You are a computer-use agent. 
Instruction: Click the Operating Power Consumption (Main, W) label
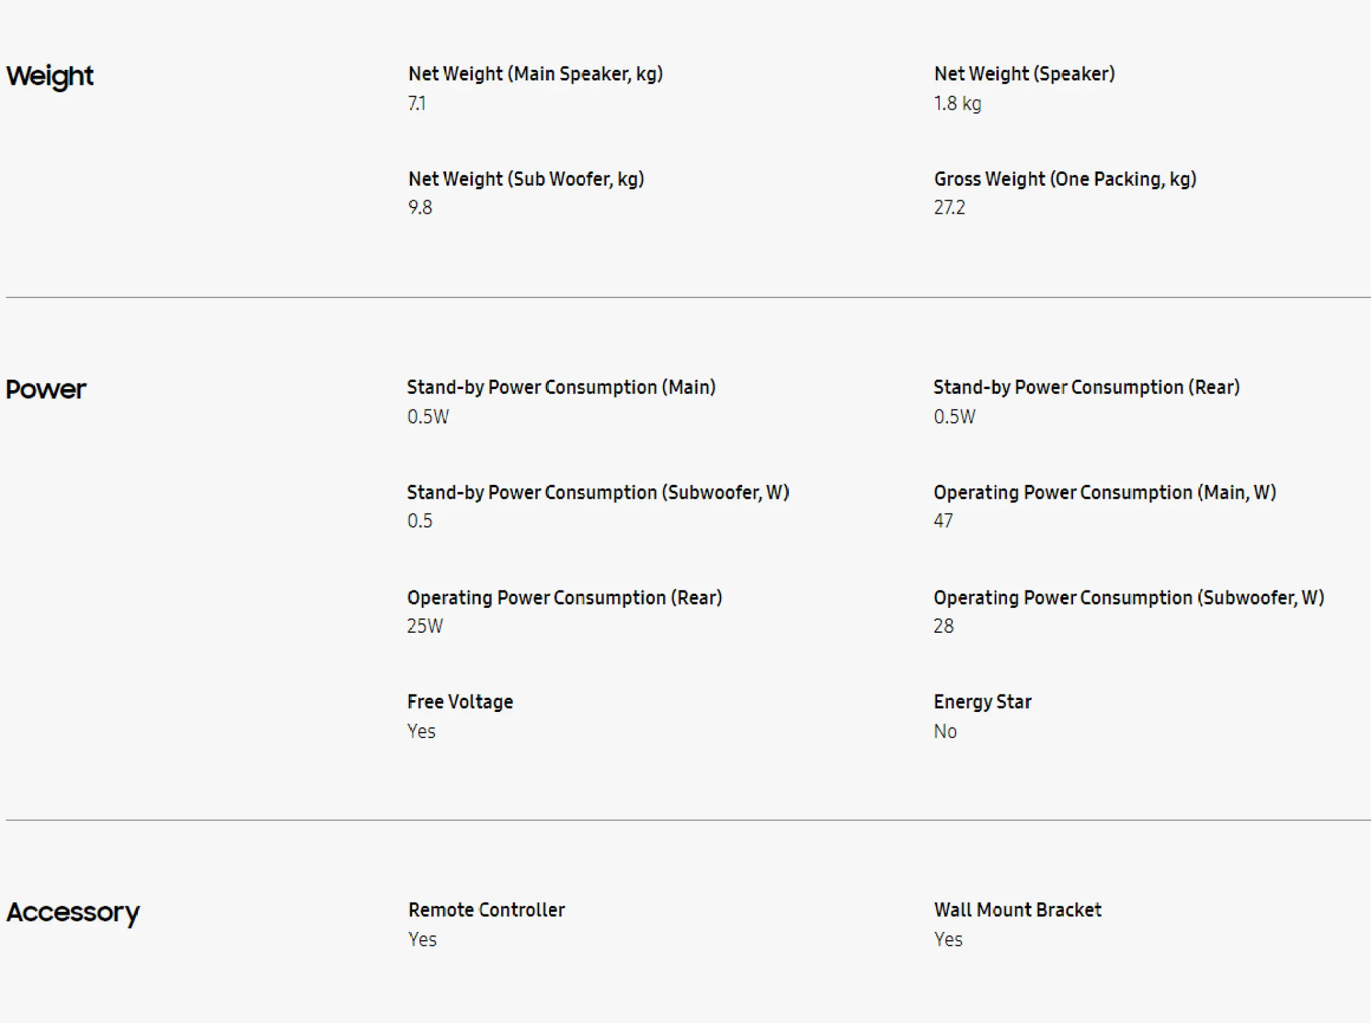pos(1104,493)
